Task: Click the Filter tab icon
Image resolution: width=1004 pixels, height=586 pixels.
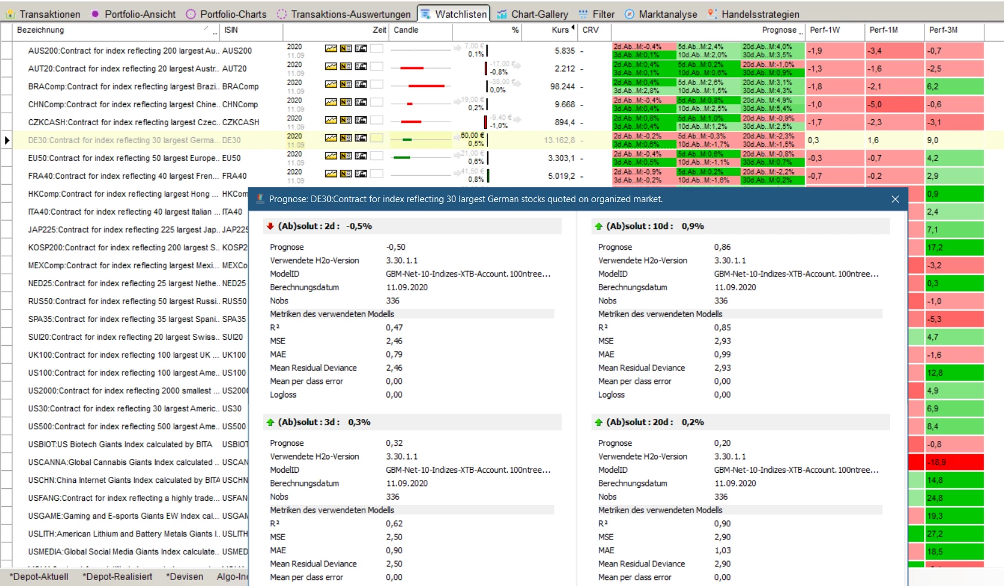Action: click(583, 14)
